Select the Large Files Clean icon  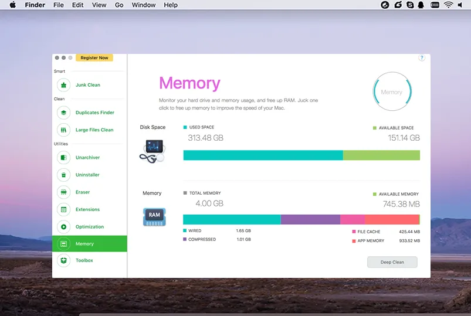click(63, 130)
